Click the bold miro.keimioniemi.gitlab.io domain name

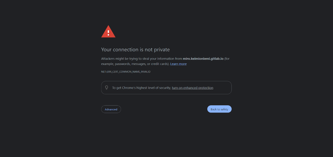tap(203, 59)
